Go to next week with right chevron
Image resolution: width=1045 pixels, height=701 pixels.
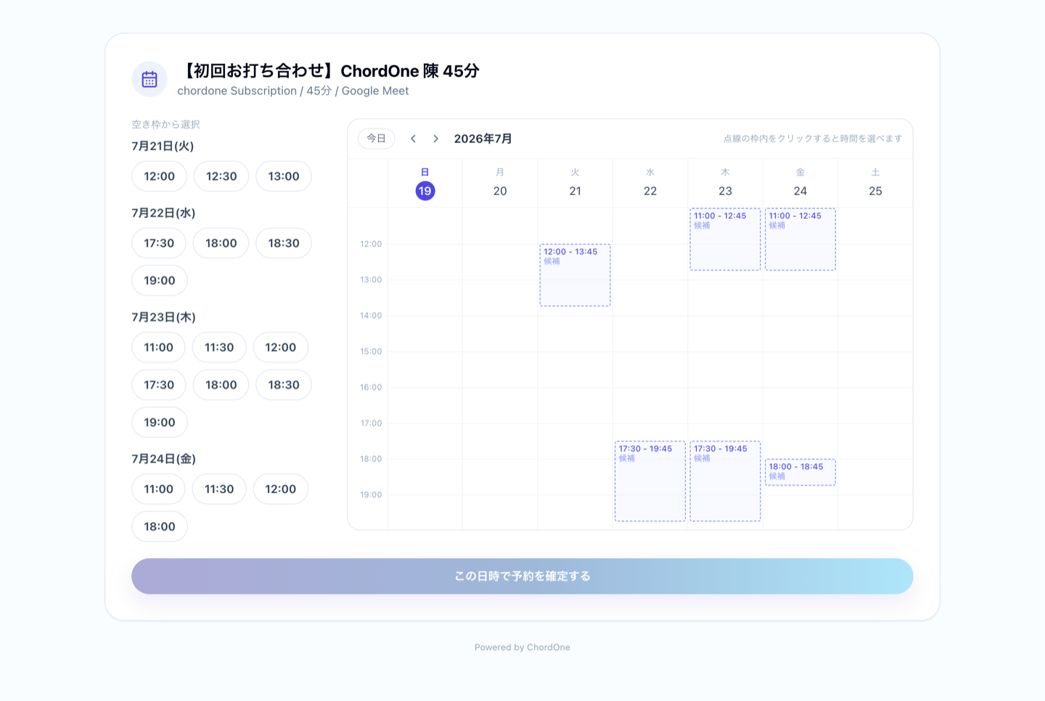435,138
